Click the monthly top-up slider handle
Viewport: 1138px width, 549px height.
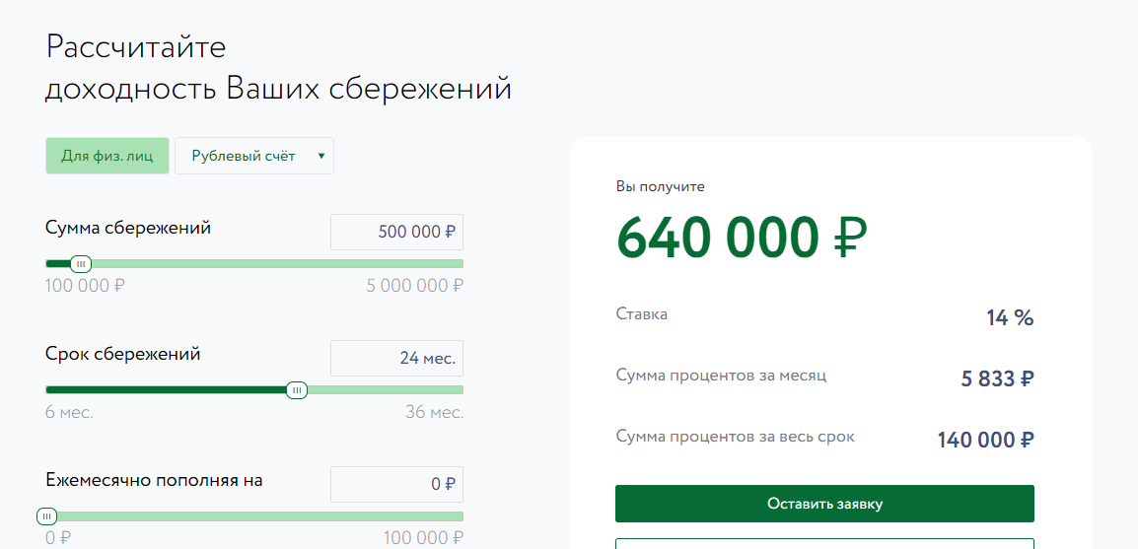pyautogui.click(x=46, y=516)
